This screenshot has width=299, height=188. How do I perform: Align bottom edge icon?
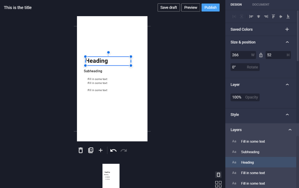point(288,16)
